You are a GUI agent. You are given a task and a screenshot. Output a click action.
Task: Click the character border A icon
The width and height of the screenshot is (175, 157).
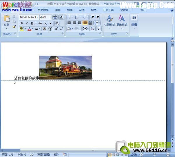coord(61,17)
